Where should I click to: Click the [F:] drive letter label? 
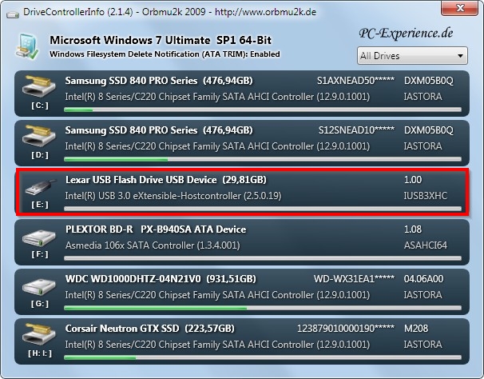[40, 254]
